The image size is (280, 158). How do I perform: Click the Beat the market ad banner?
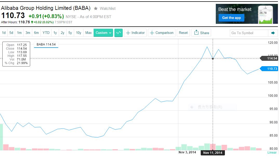[247, 14]
